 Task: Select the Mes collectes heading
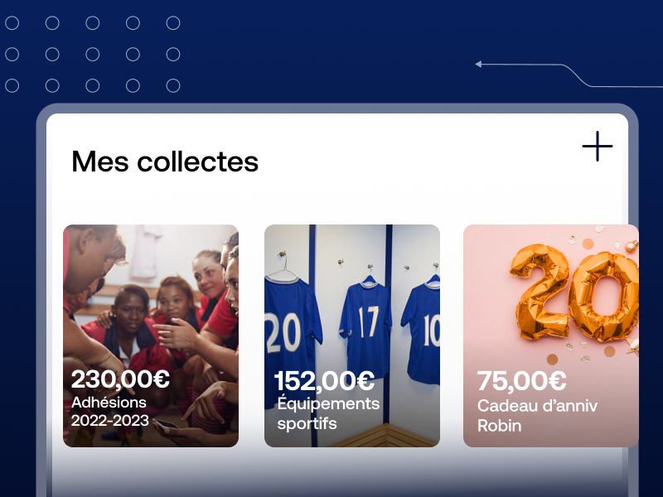165,162
